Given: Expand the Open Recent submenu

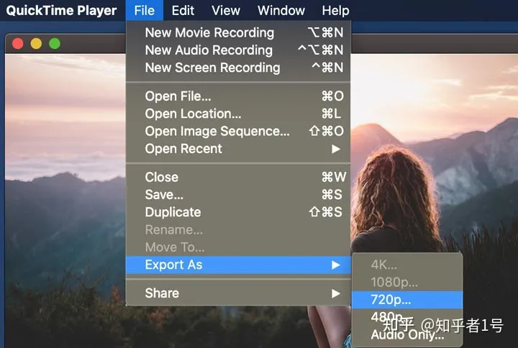Looking at the screenshot, I should [238, 149].
